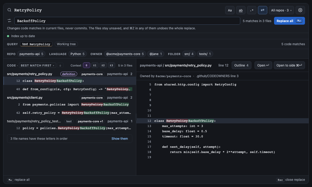Select file header src/payments/client.py
The width and height of the screenshot is (312, 187).
[x=70, y=98]
